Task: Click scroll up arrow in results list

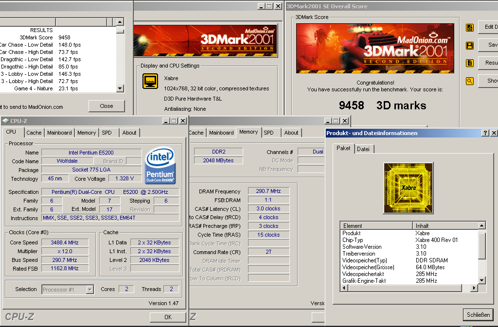Action: click(x=120, y=22)
